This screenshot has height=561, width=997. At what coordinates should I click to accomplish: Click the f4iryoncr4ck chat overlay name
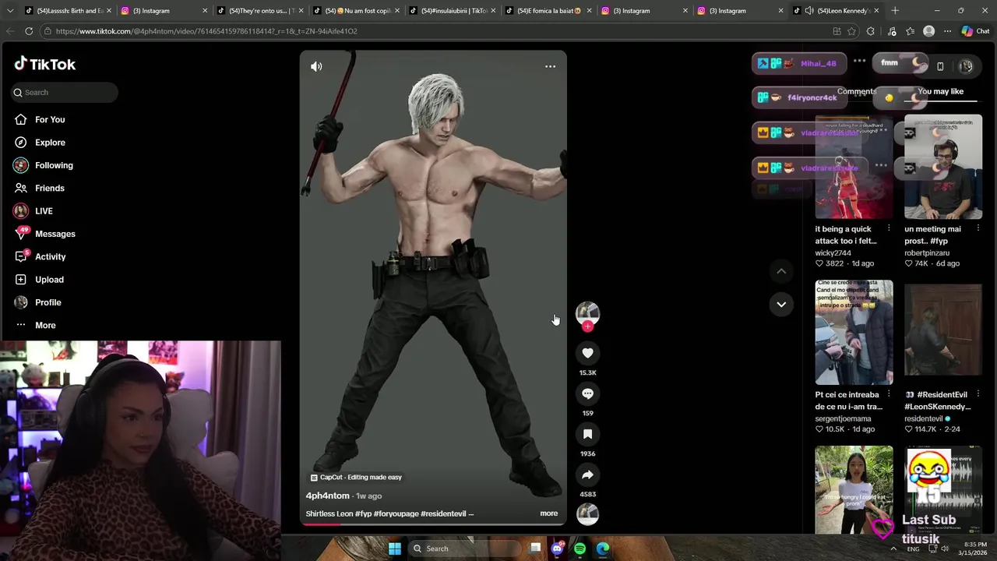[812, 97]
